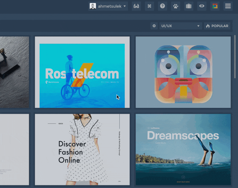Screen dimensions: 238x188
Task: Open the colorful apps grid icon
Action: tap(215, 6)
